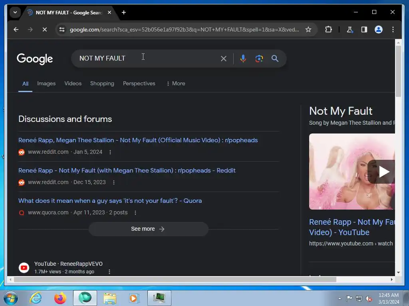Open Windows Media Player from taskbar
This screenshot has height=306, width=409.
tap(134, 298)
